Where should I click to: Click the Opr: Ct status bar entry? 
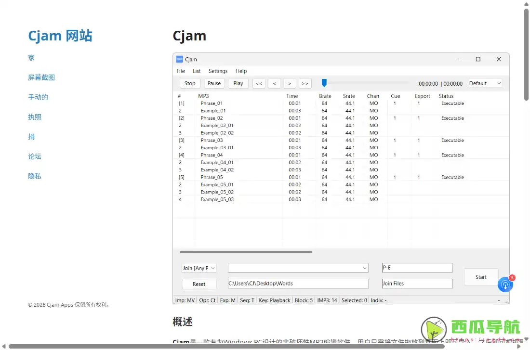(x=207, y=300)
